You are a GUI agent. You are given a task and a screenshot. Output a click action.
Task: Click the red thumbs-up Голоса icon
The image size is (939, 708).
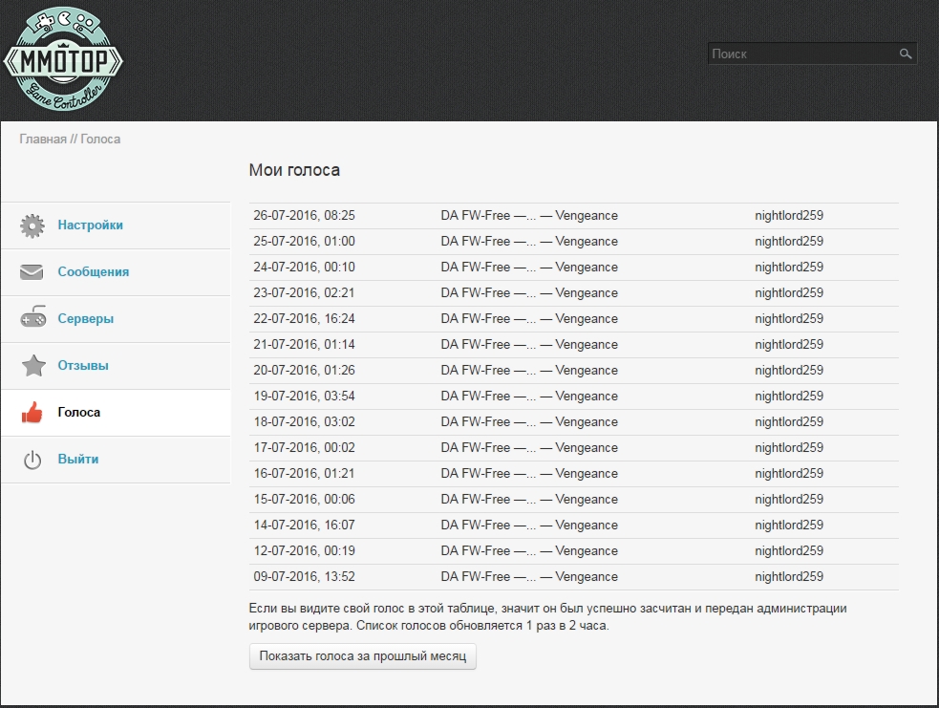point(32,413)
